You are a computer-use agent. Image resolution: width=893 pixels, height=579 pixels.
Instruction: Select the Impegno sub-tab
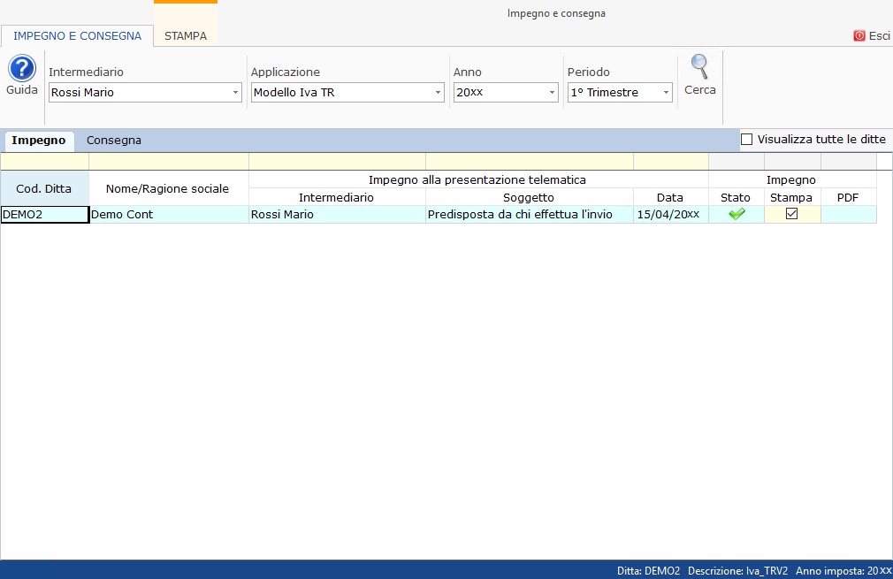(x=38, y=141)
